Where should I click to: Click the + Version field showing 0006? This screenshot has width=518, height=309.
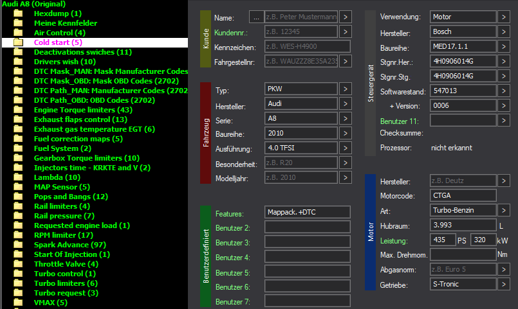coord(463,105)
